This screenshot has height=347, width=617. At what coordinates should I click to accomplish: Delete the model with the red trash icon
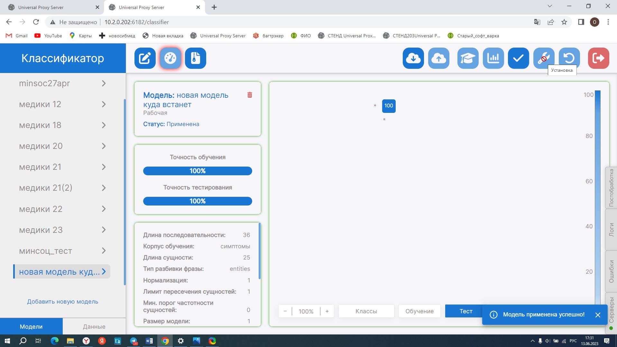(250, 95)
